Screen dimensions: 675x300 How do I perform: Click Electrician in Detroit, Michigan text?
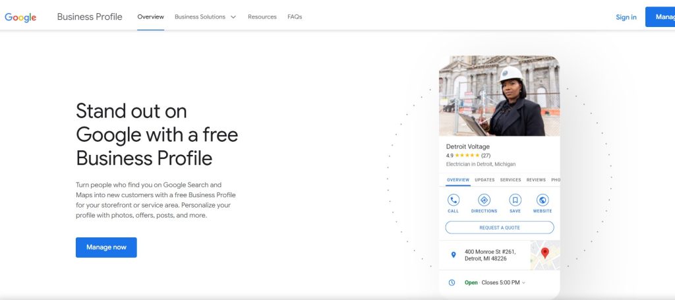coord(481,164)
